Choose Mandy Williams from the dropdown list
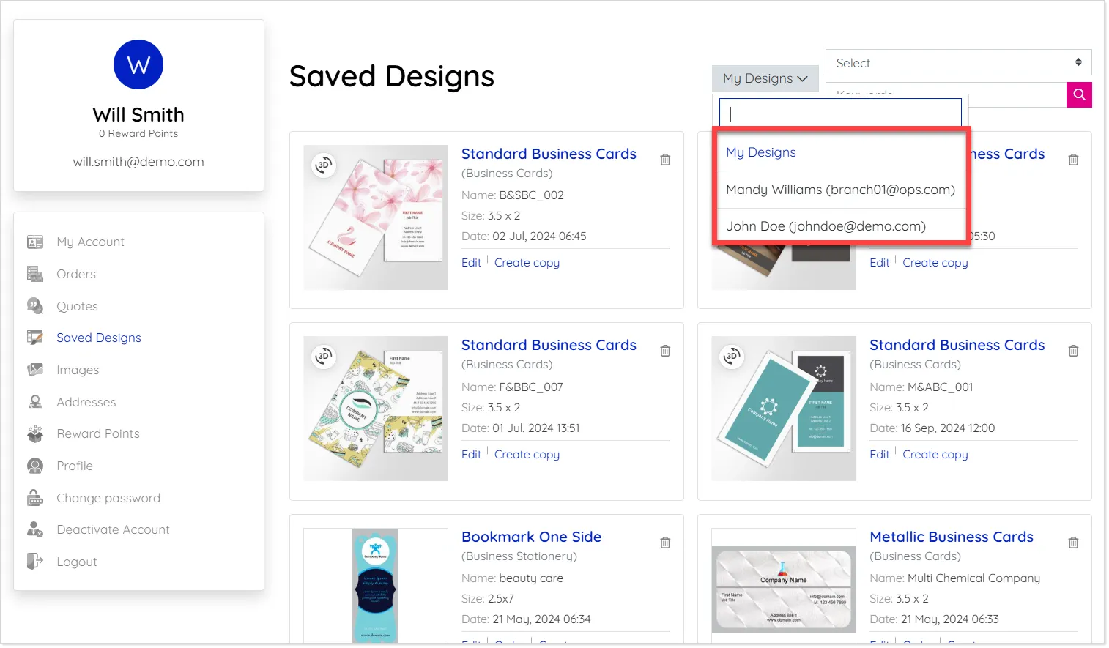The height and width of the screenshot is (648, 1109). [x=840, y=190]
